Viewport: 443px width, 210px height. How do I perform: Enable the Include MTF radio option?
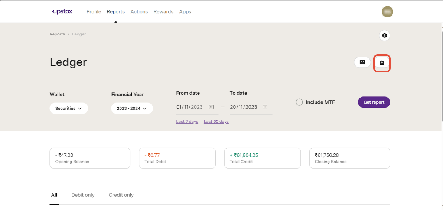(299, 102)
